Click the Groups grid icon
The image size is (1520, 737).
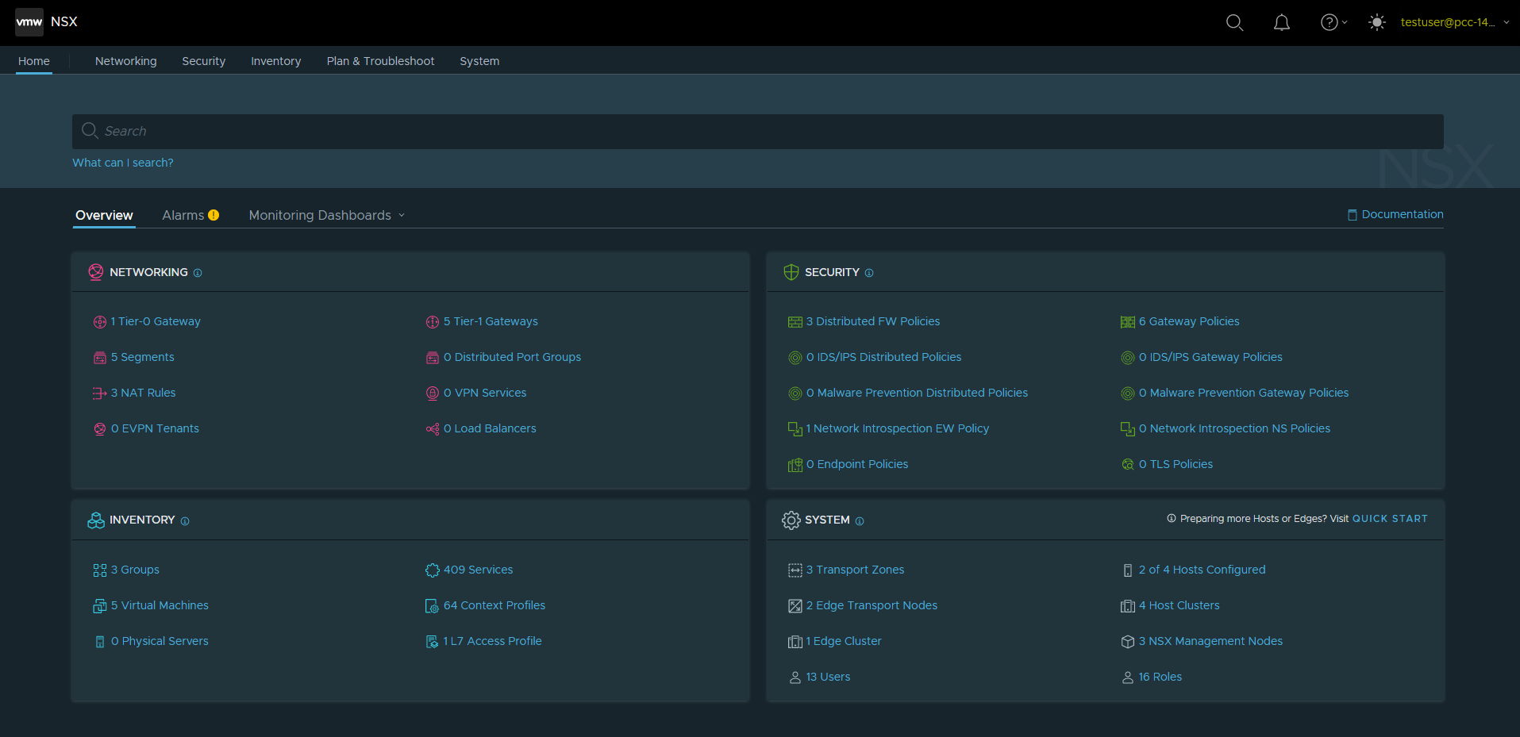(x=100, y=570)
